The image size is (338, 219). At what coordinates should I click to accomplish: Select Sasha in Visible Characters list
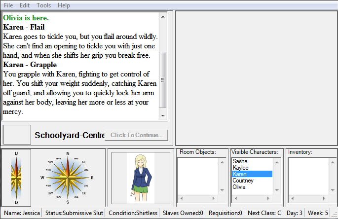pyautogui.click(x=240, y=161)
